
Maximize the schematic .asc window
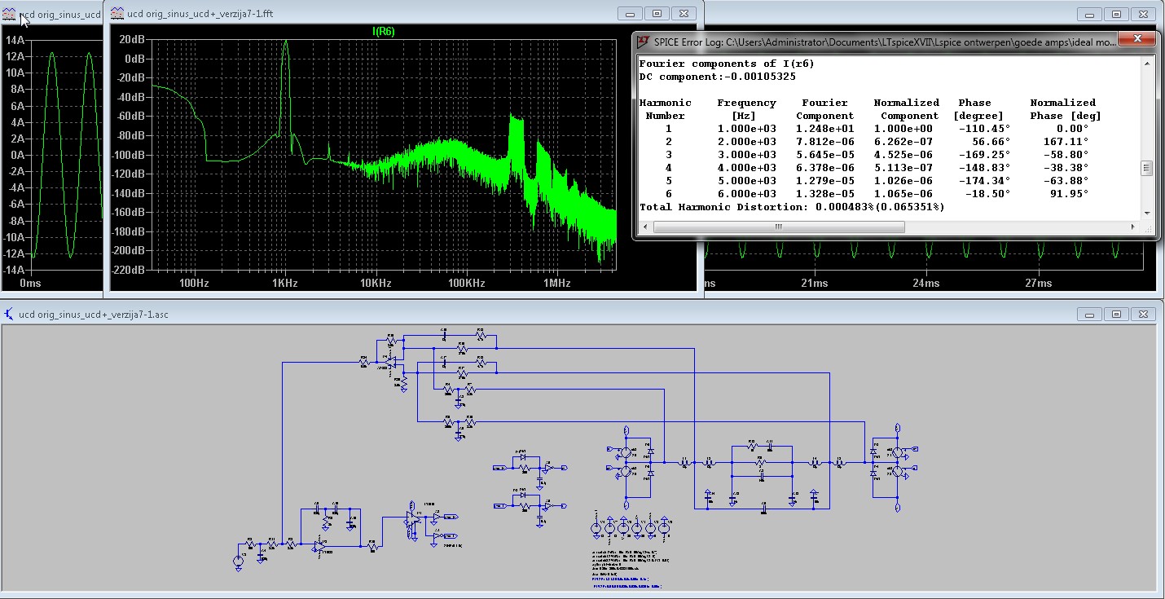(1116, 314)
